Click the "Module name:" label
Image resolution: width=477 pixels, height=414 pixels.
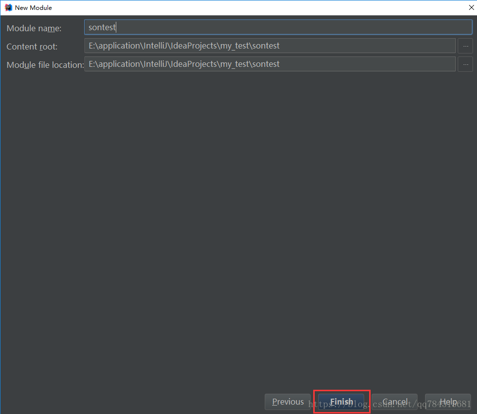34,28
